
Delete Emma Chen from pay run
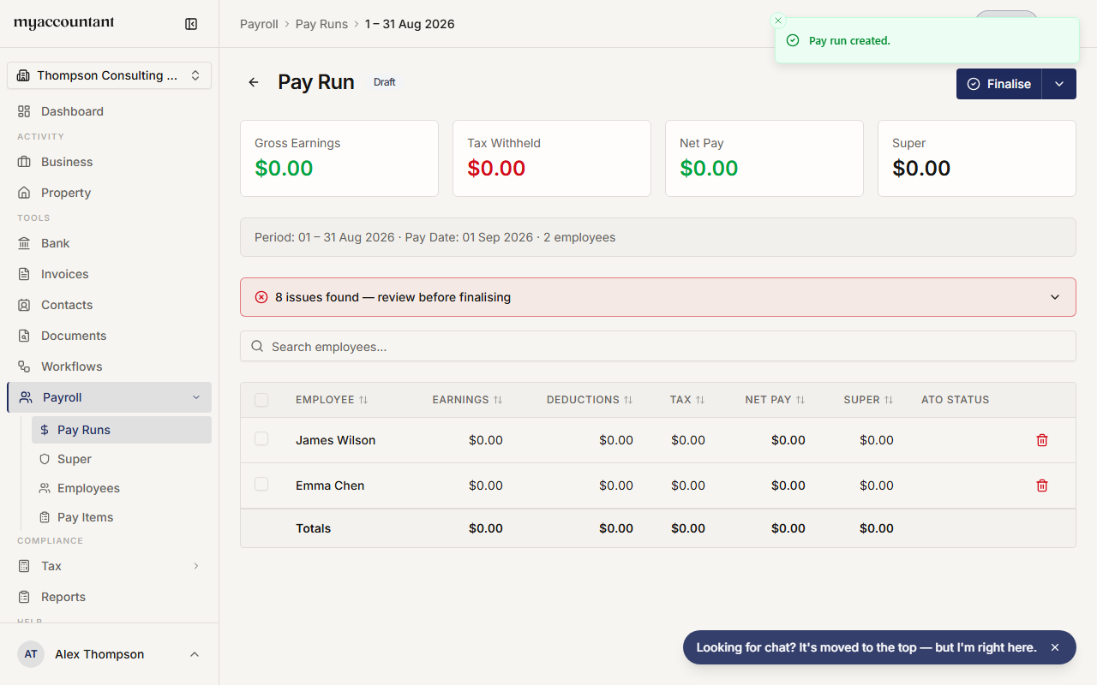point(1042,485)
